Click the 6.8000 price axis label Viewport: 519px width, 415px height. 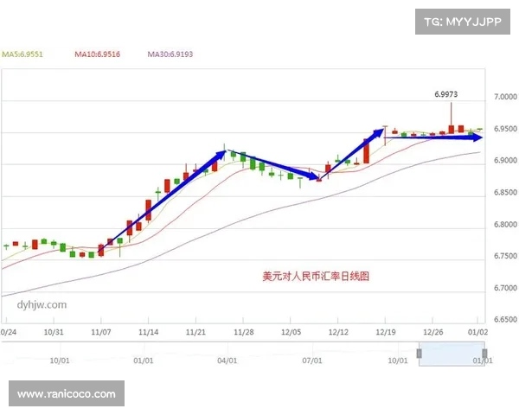click(505, 225)
